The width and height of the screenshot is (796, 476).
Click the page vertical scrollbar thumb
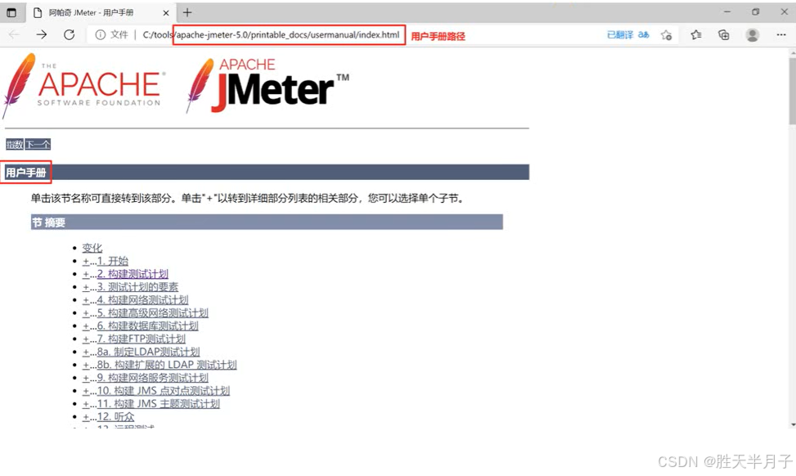click(x=793, y=90)
